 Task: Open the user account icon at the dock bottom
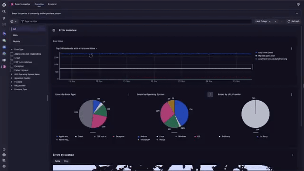pos(4,166)
